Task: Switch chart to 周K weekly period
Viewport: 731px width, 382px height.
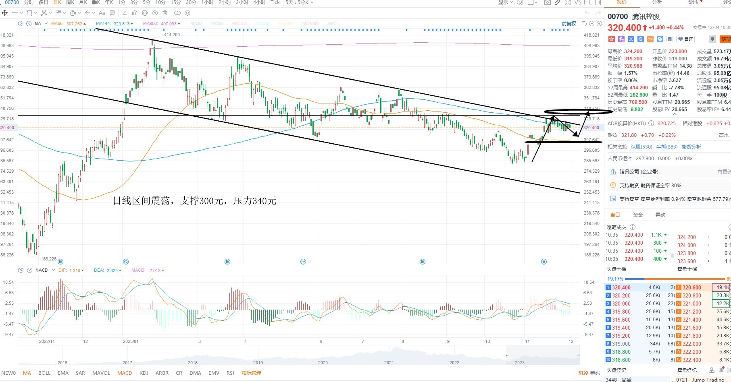Action: [70, 2]
